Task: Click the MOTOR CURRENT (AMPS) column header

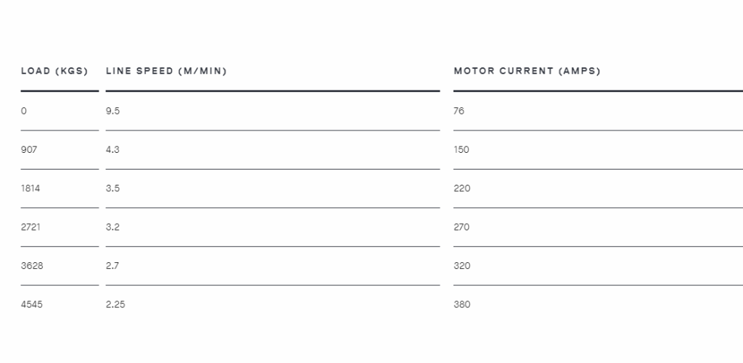Action: (527, 71)
